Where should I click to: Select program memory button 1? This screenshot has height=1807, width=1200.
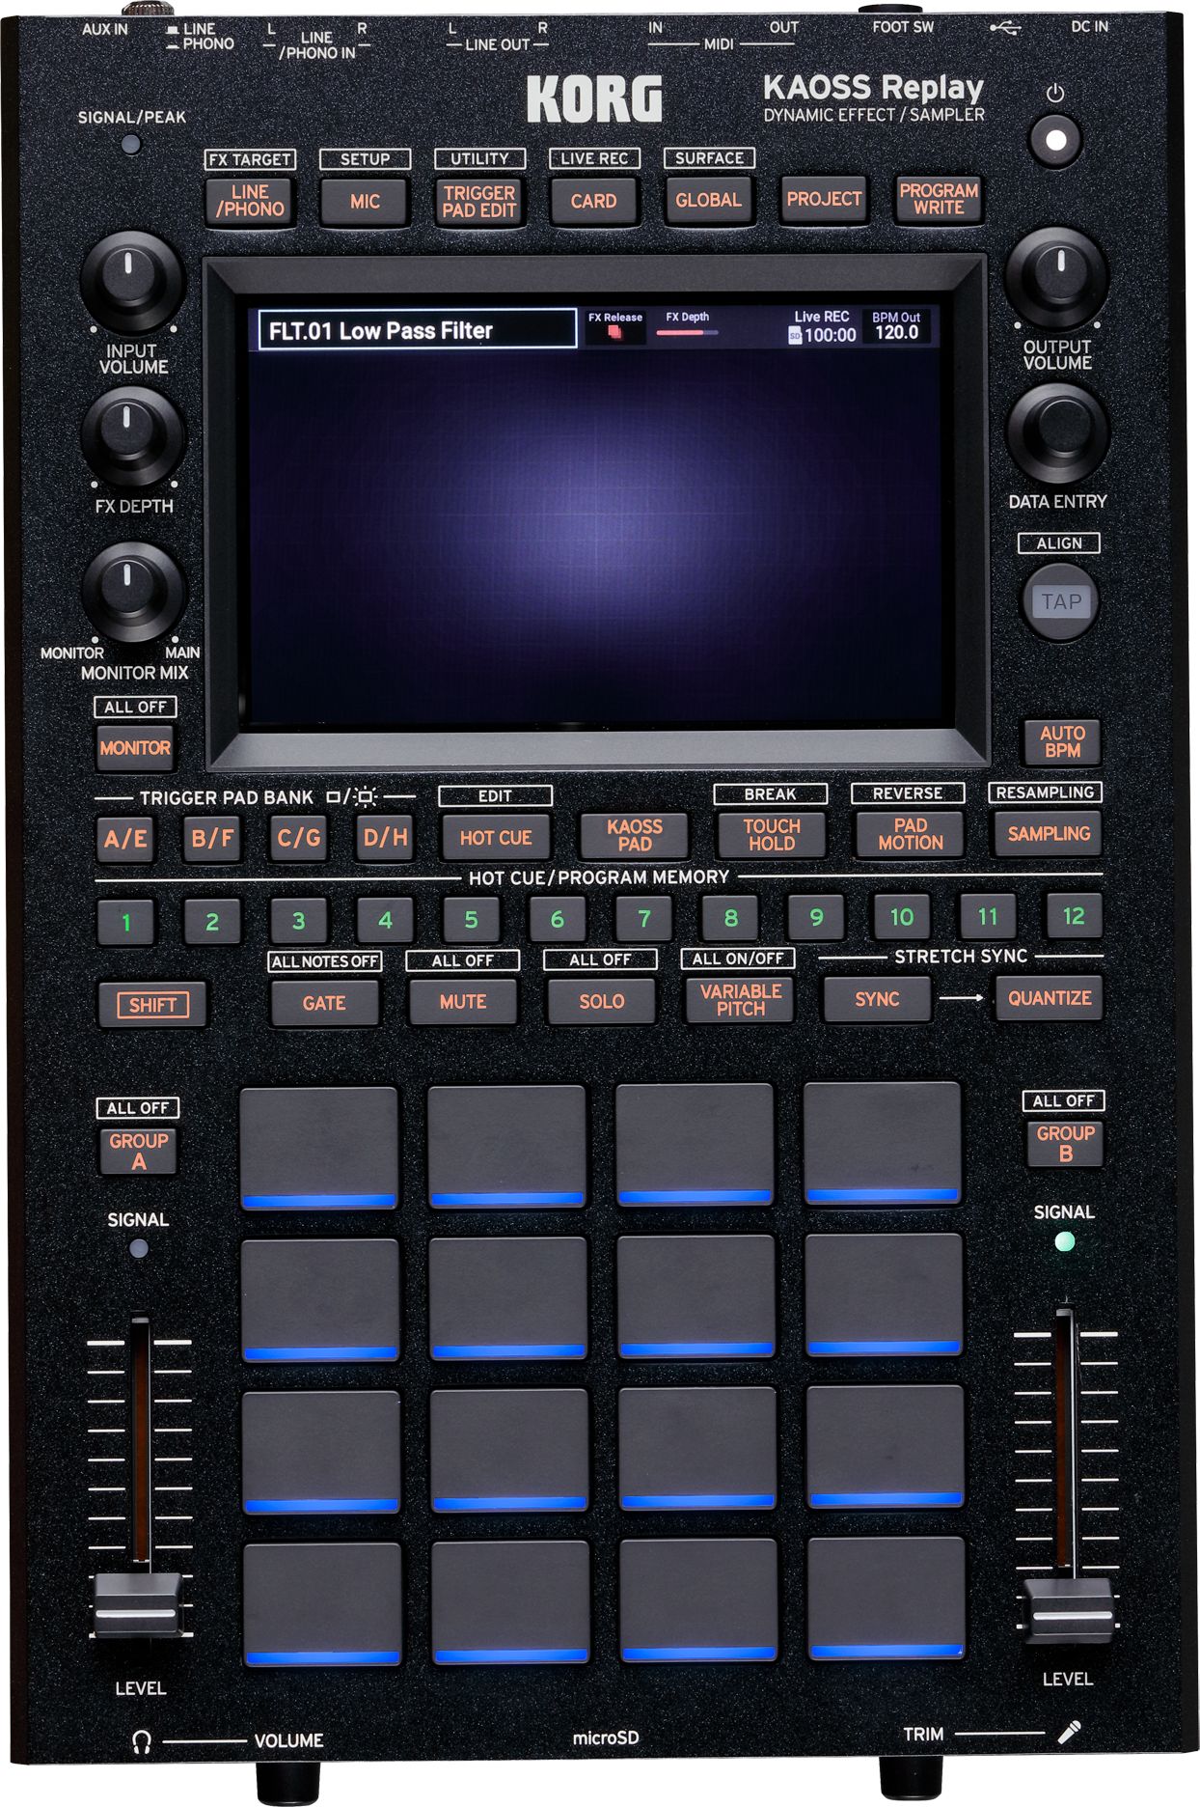tap(125, 922)
